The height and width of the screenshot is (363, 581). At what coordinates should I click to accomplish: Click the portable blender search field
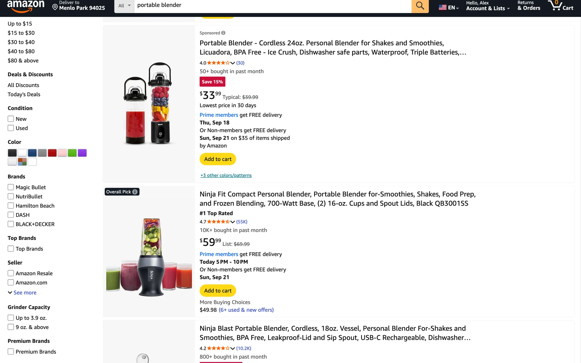click(x=272, y=5)
